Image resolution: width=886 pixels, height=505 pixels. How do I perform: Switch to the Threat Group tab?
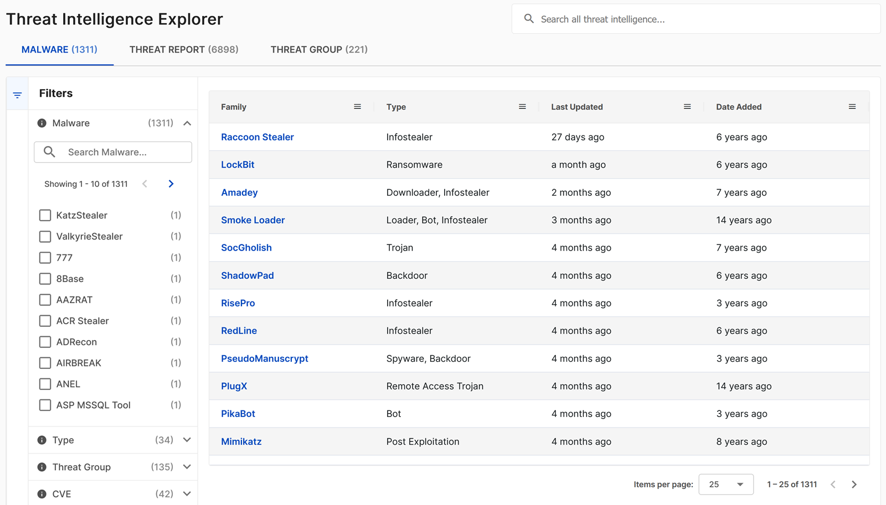(319, 50)
